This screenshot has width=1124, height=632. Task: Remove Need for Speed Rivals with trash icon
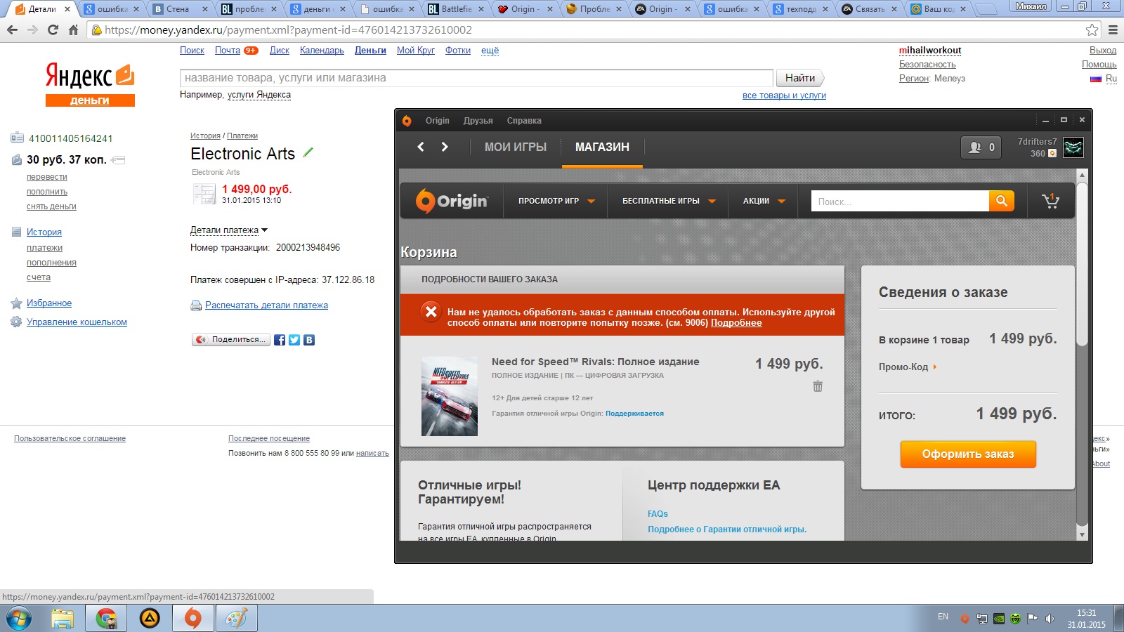click(x=818, y=386)
